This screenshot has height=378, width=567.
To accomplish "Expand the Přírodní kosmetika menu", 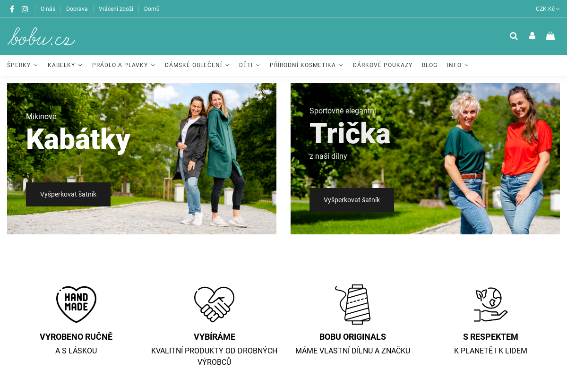I will [x=306, y=65].
